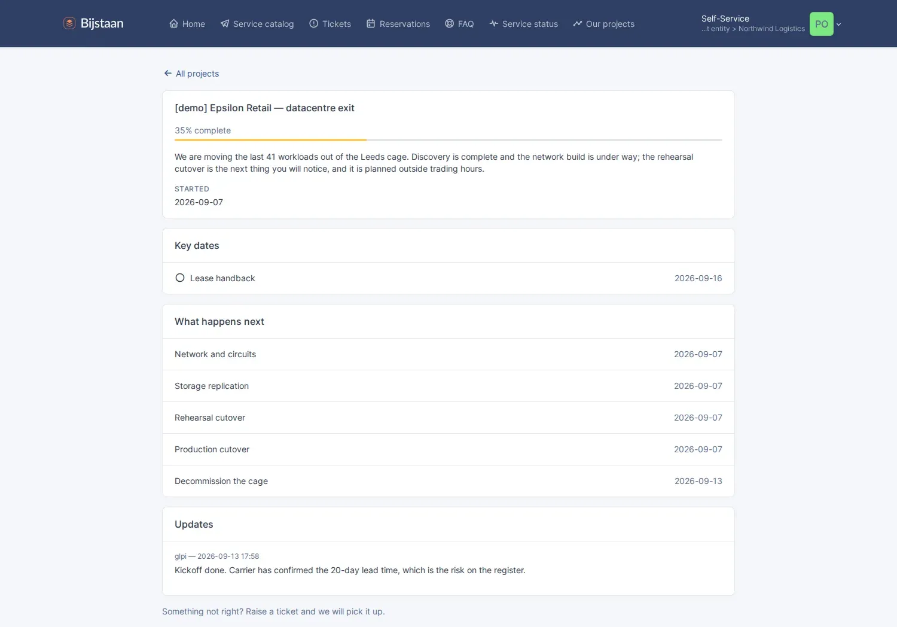Click the Self-Service profile label
897x627 pixels.
[725, 19]
